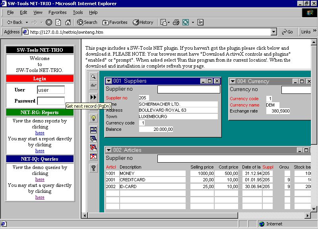Click the question mark help icon

93,168
